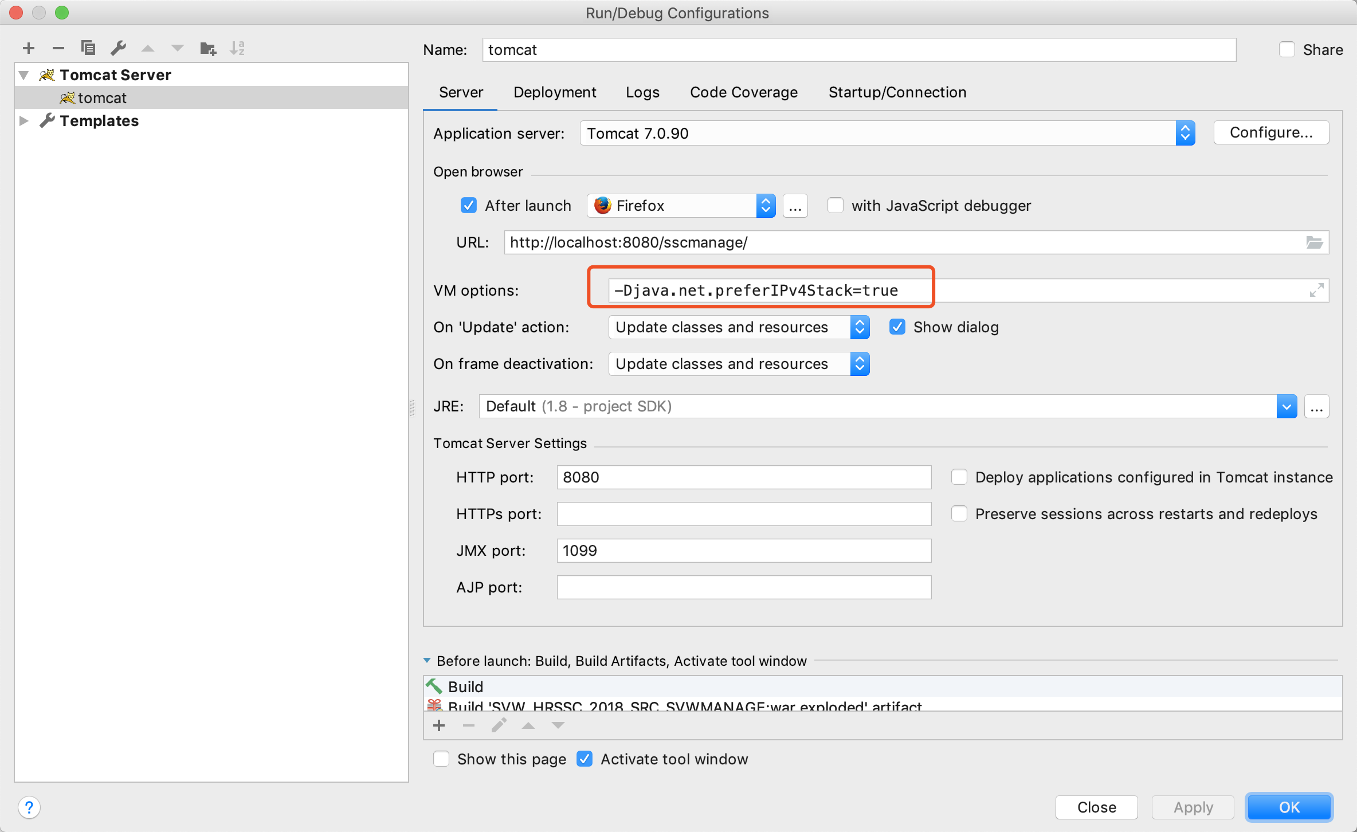Screen dimensions: 1357x832
Task: Enable with JavaScript debugger checkbox
Action: coord(836,205)
